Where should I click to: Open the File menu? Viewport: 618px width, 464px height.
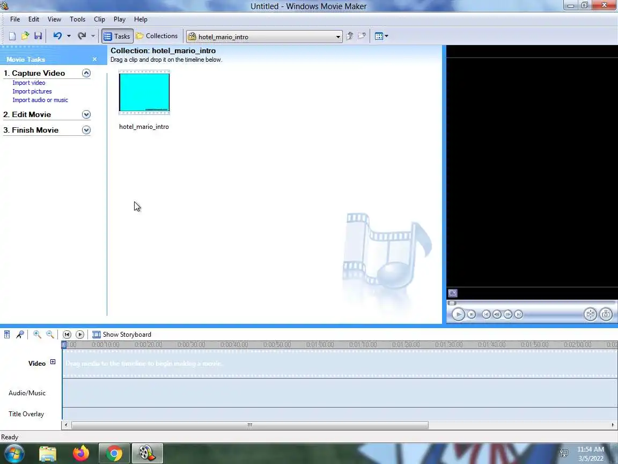(15, 19)
